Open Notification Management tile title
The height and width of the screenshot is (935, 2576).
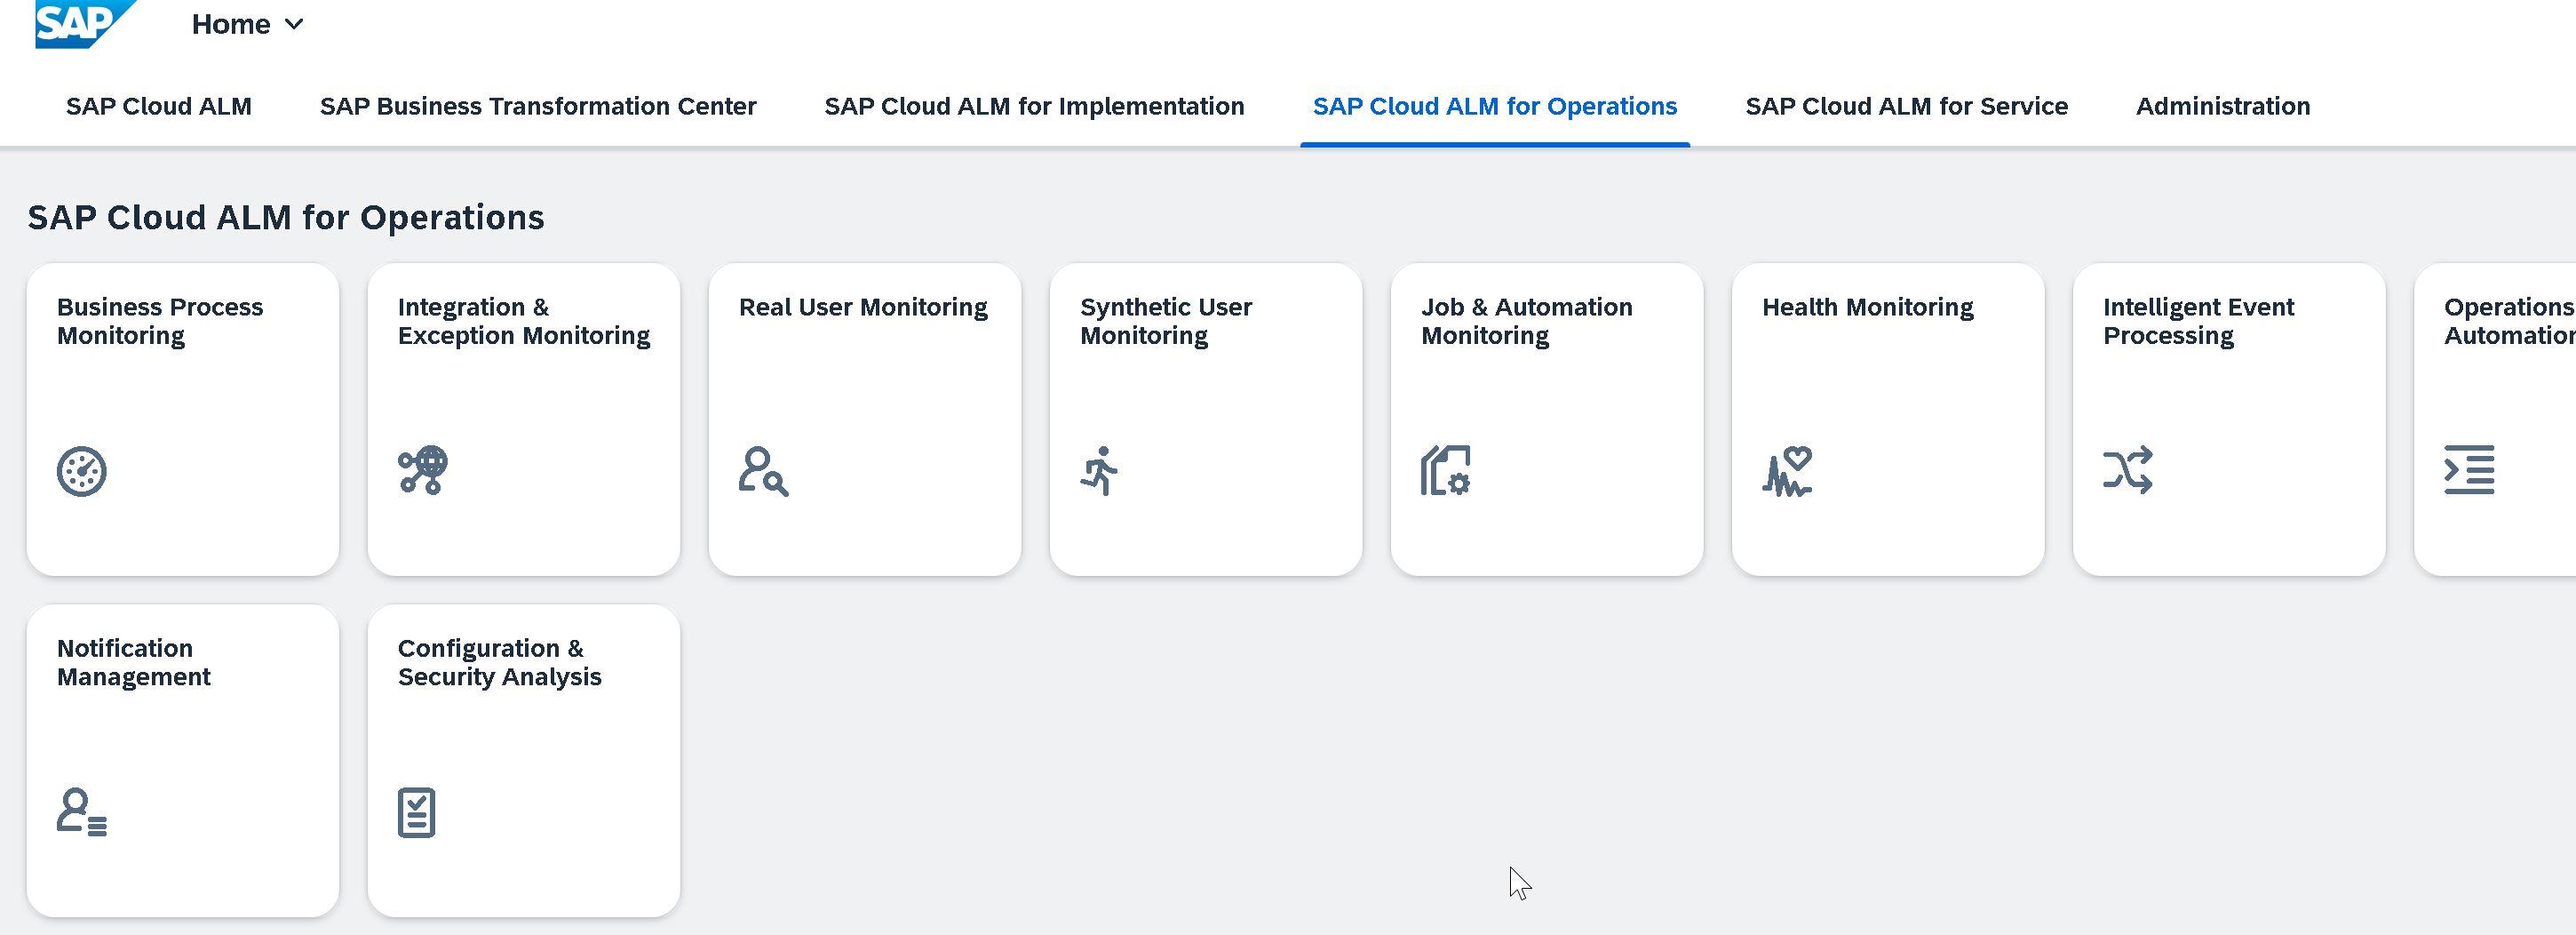pos(134,663)
